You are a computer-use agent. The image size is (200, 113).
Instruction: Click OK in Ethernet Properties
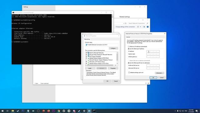(x=107, y=81)
